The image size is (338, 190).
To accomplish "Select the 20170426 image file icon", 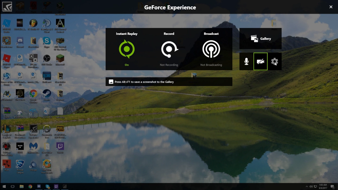I will [x=20, y=25].
